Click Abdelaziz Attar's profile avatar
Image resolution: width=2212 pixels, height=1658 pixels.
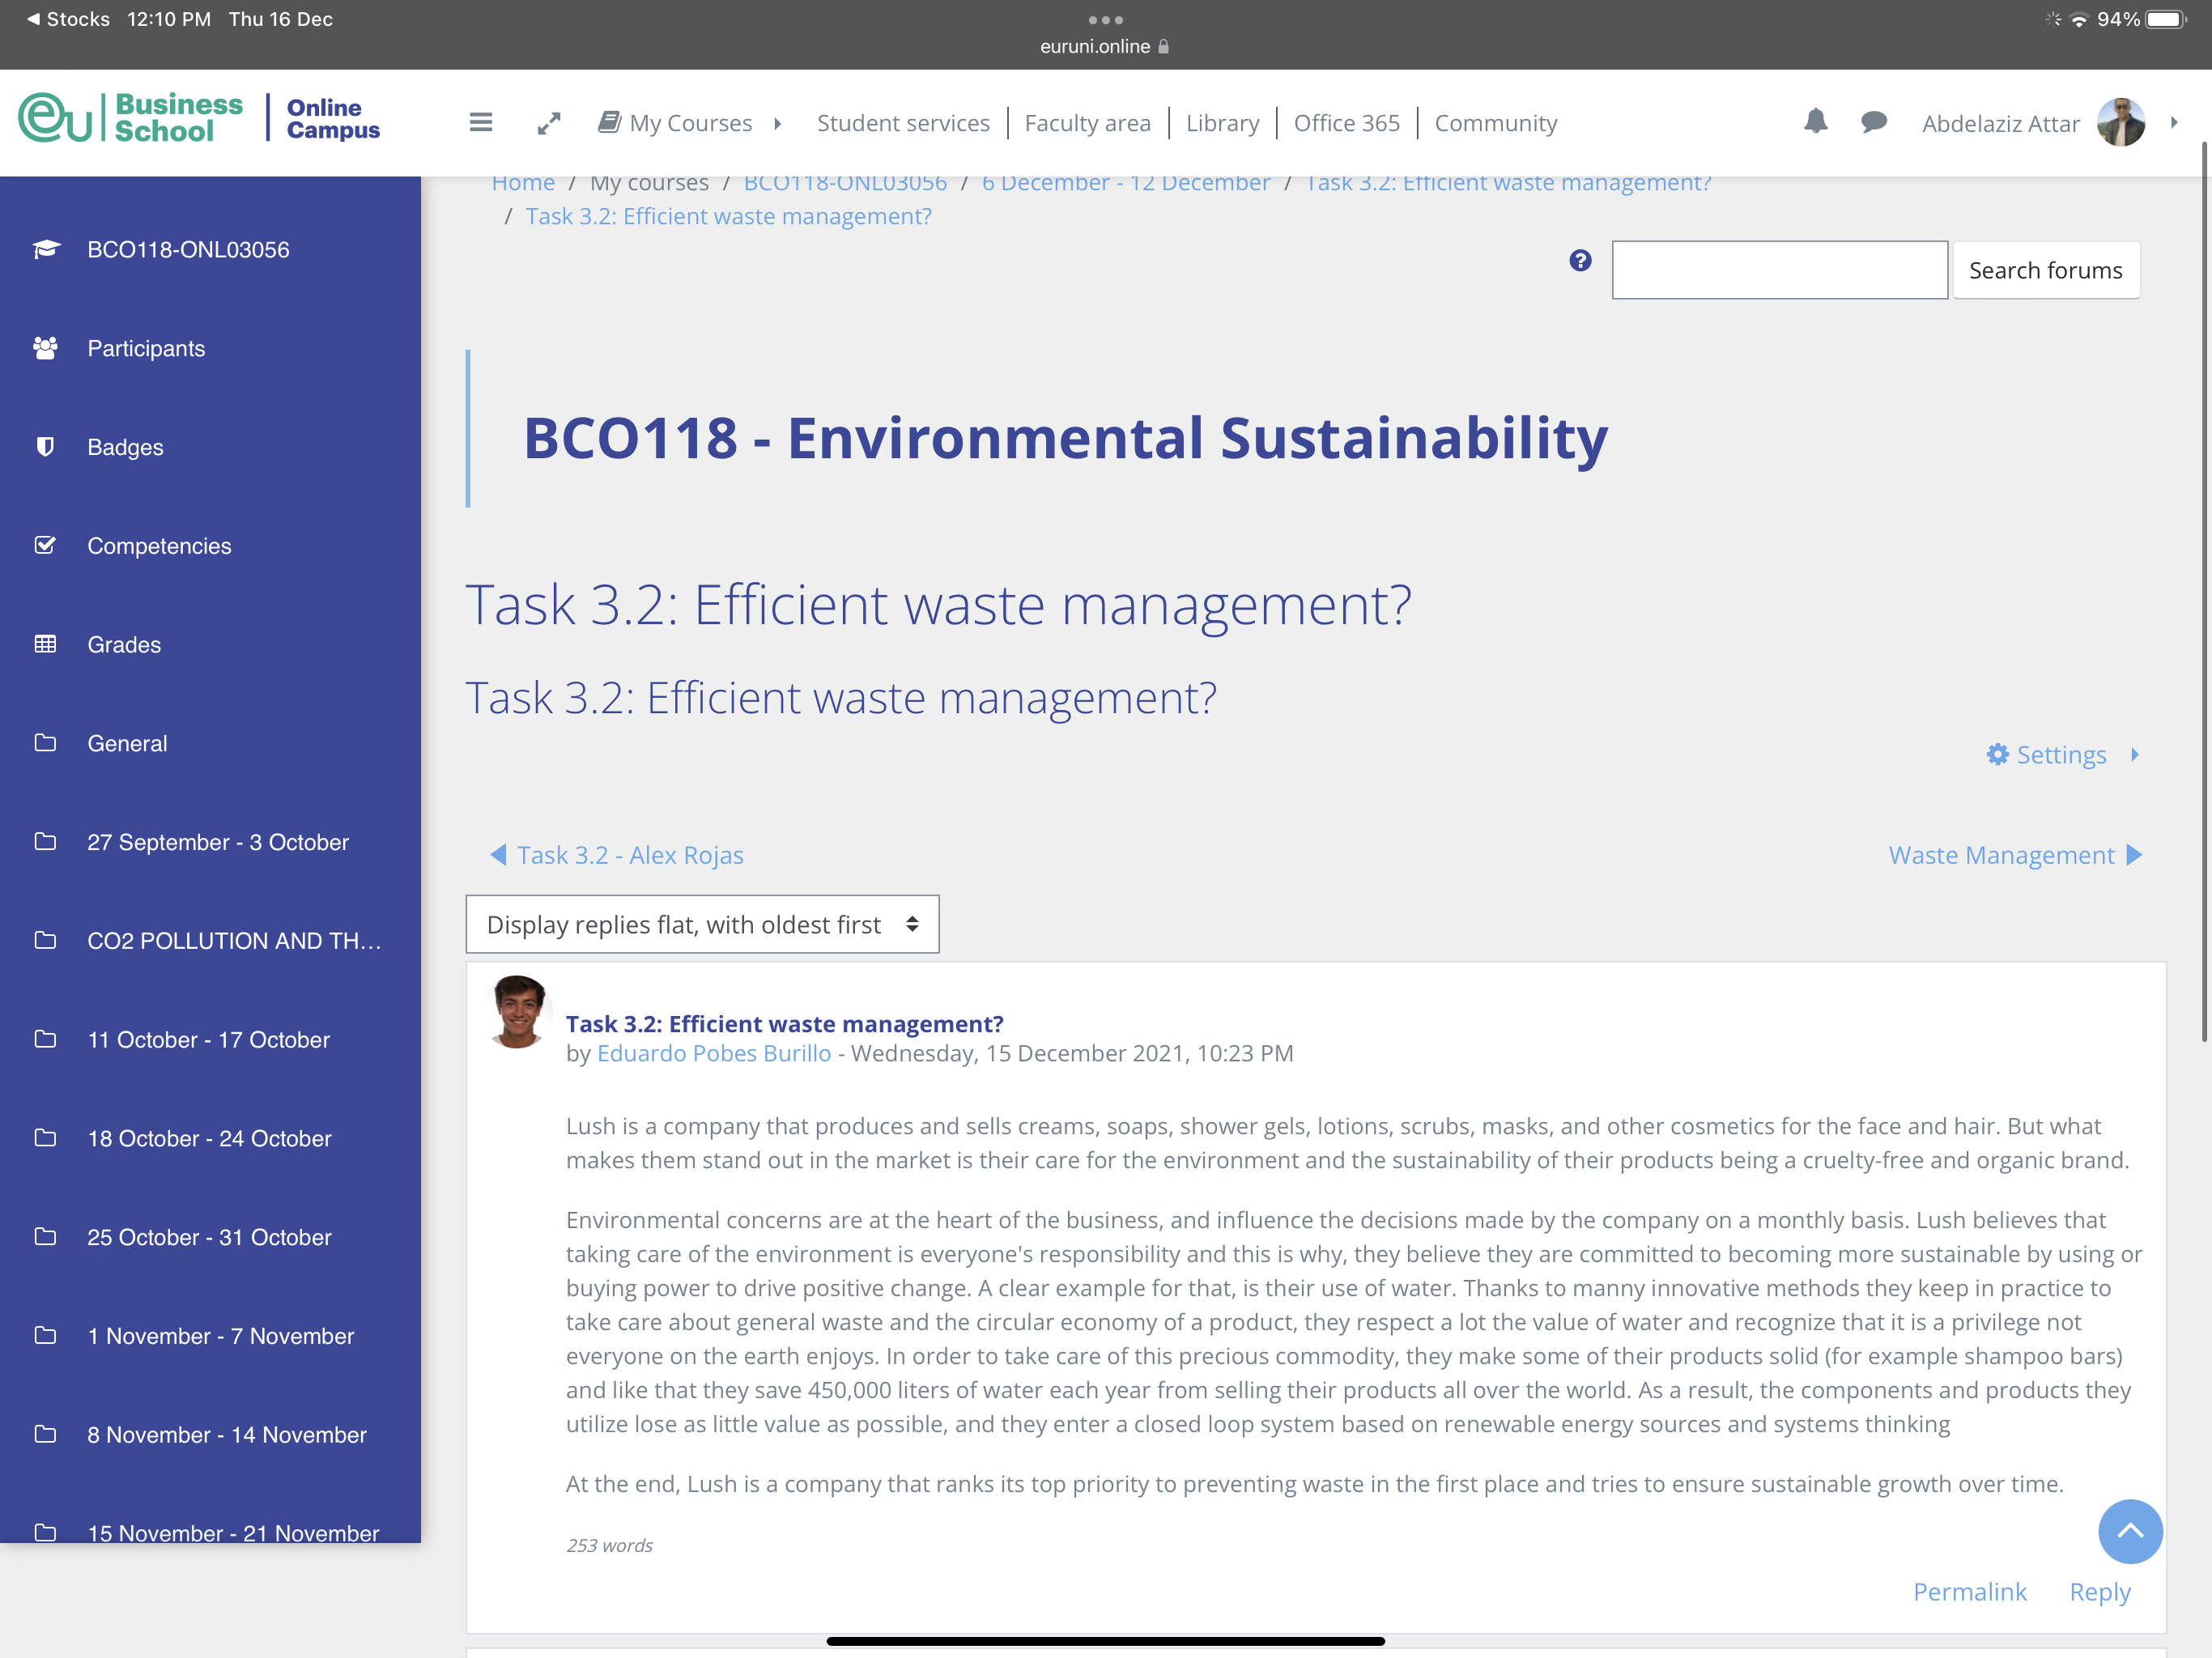click(x=2120, y=123)
